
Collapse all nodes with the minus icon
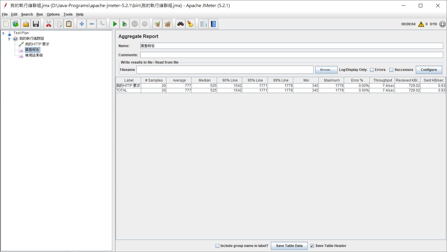[x=92, y=24]
